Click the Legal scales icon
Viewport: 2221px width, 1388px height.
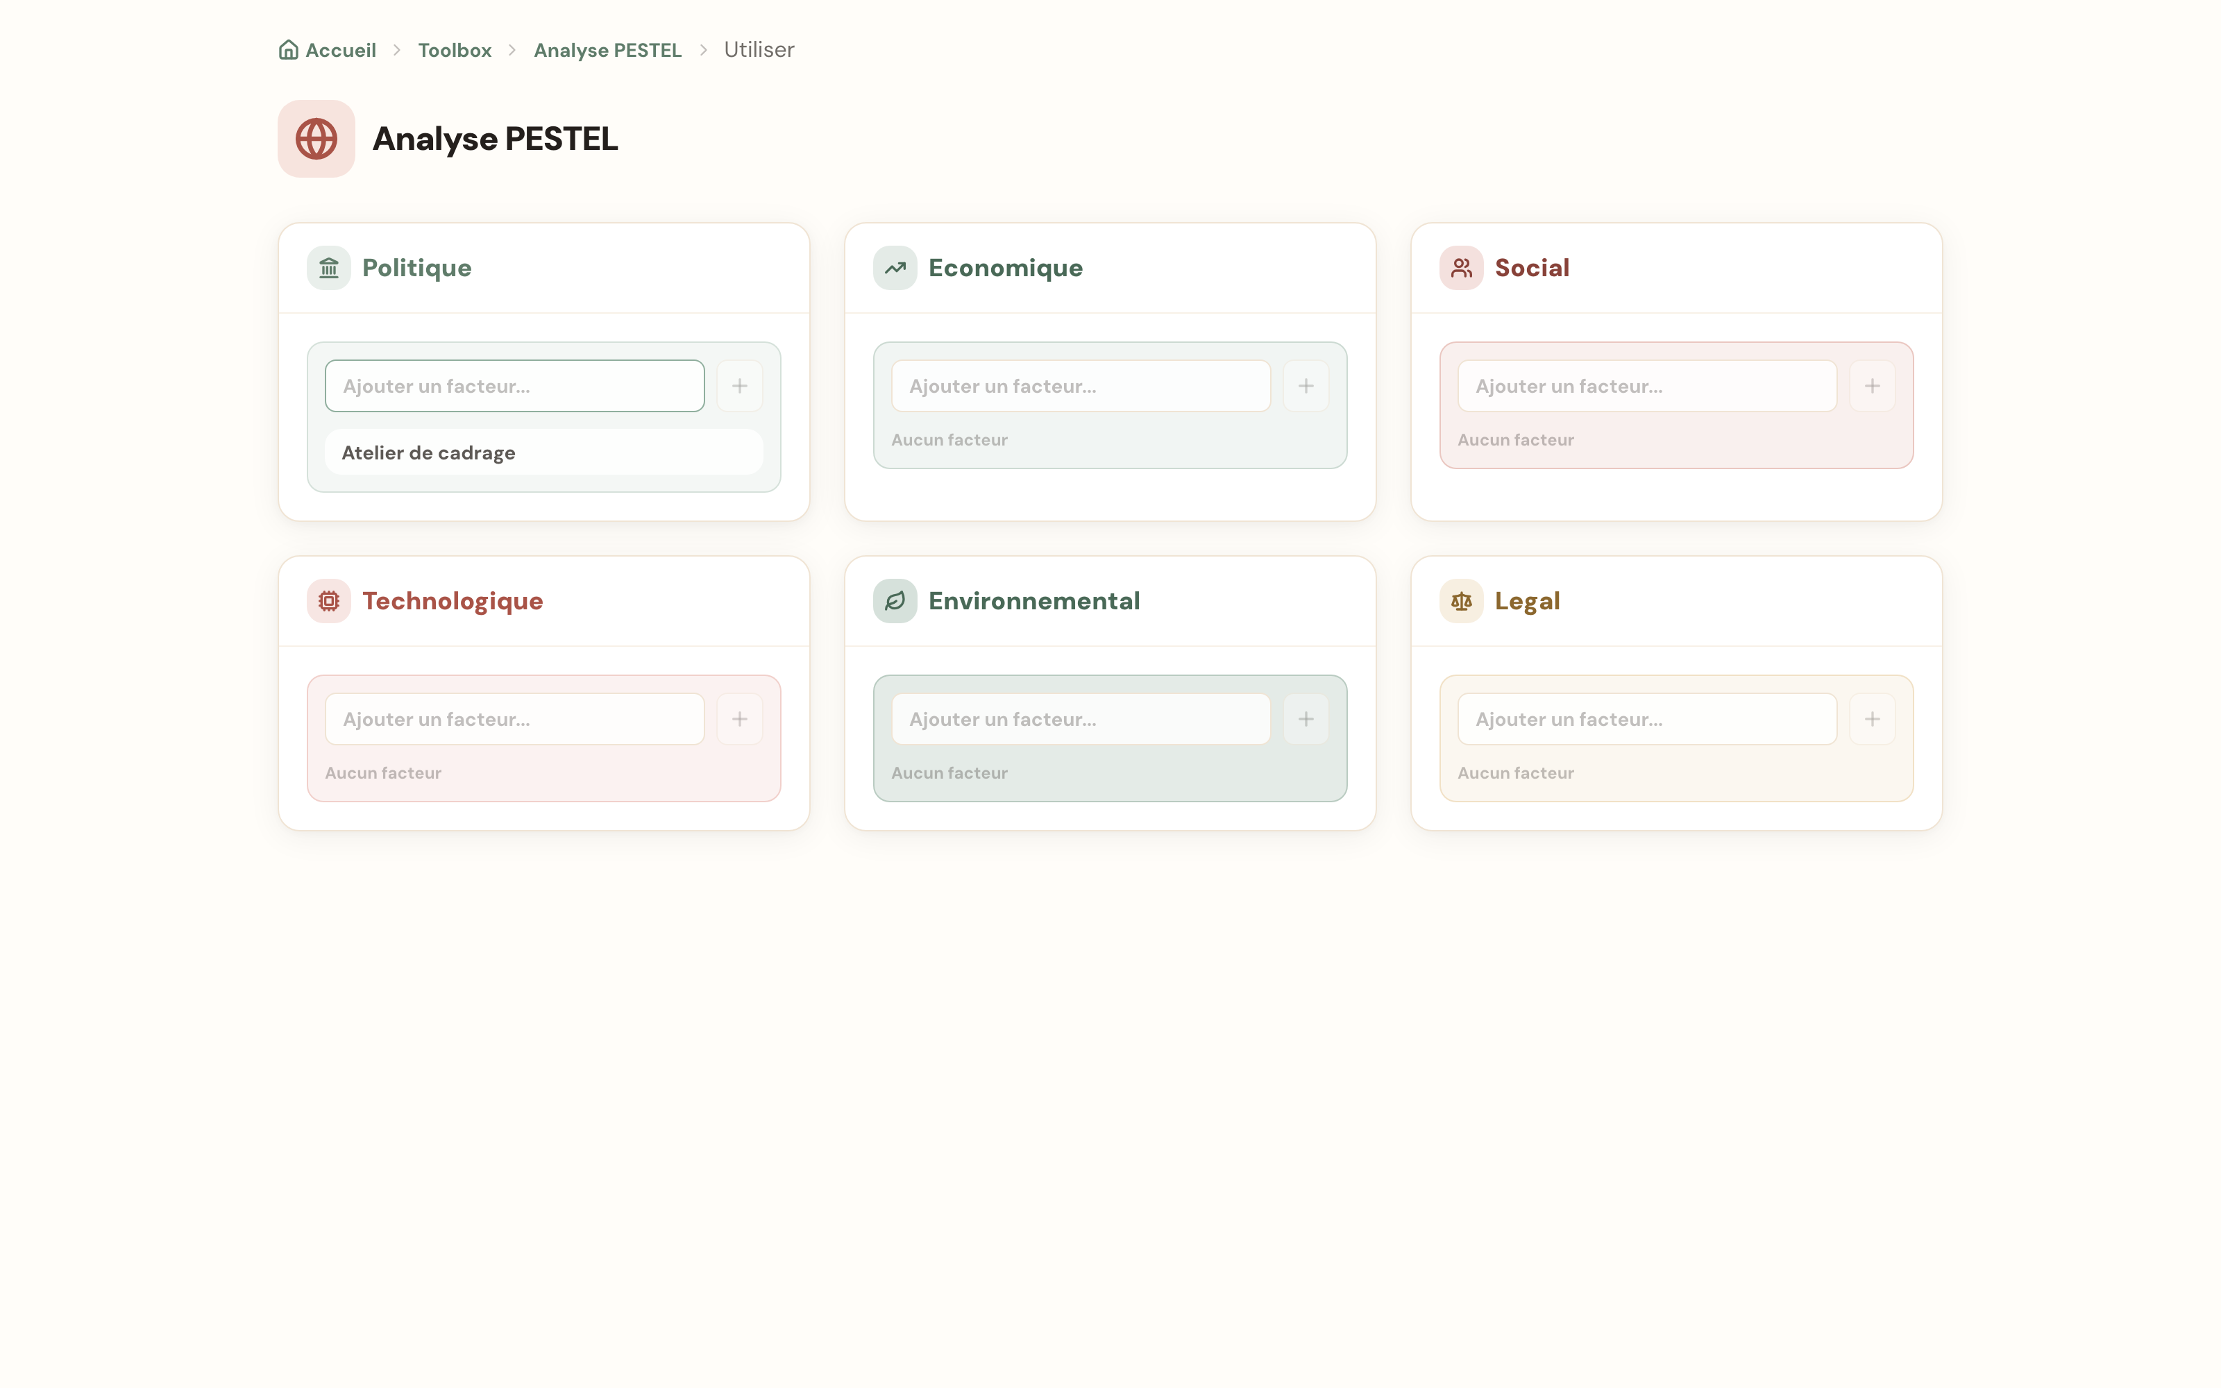(x=1461, y=601)
